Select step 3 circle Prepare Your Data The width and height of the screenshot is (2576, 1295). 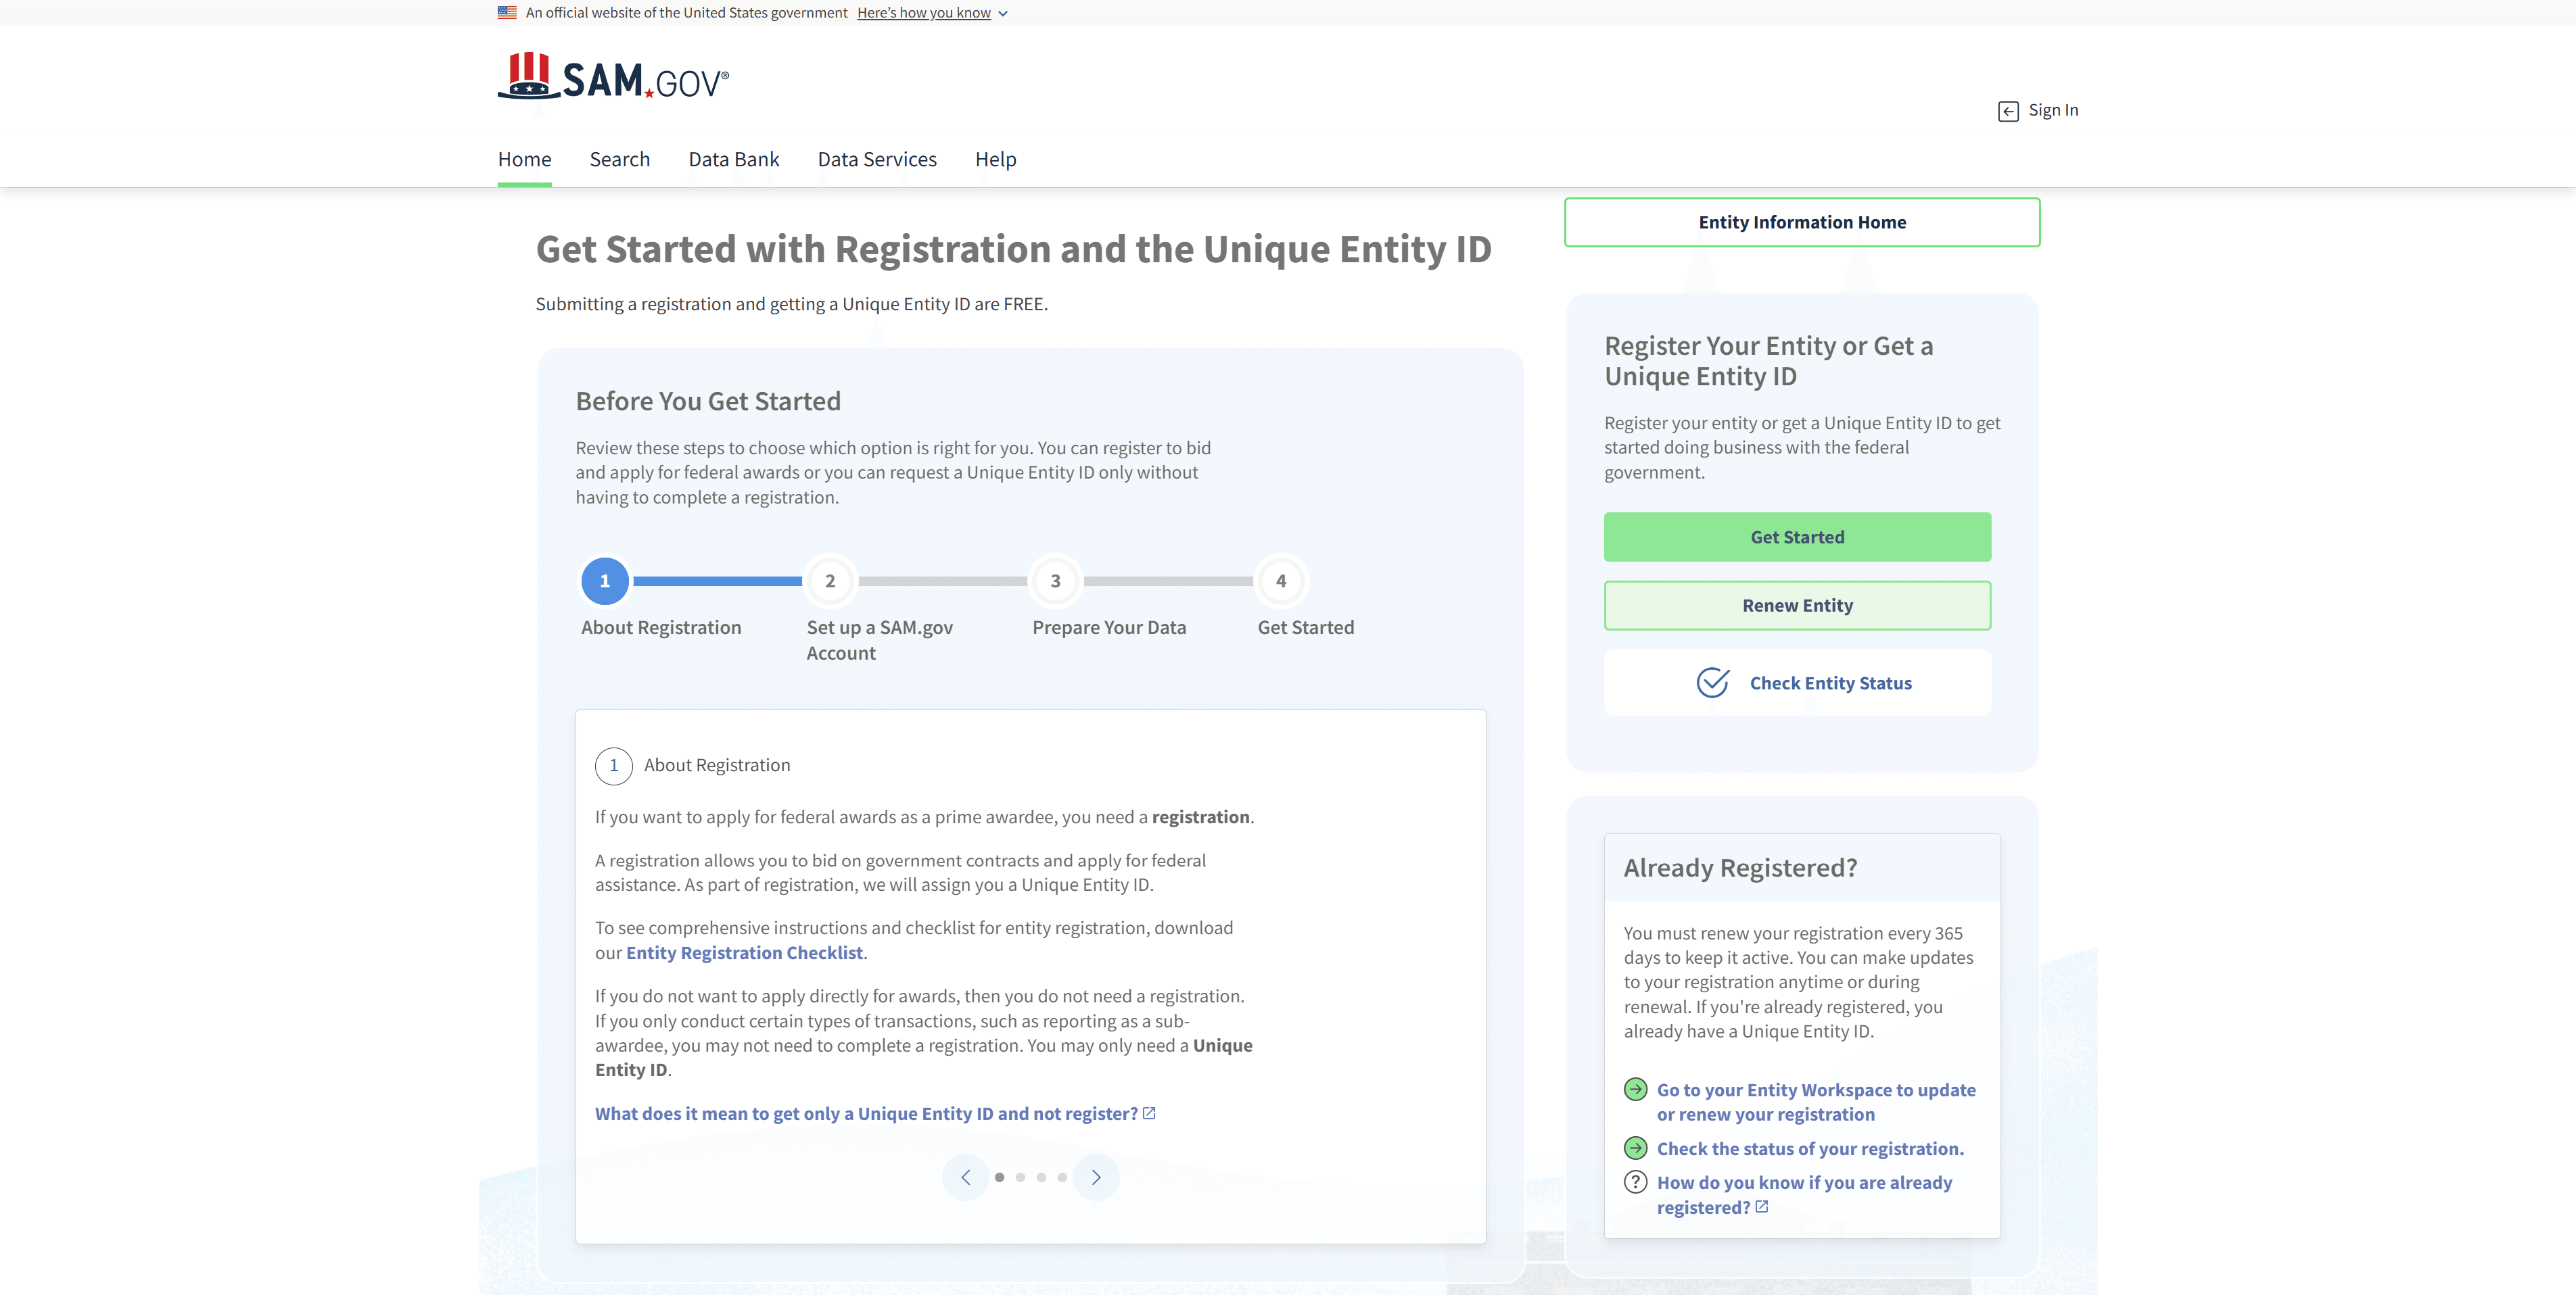1055,581
